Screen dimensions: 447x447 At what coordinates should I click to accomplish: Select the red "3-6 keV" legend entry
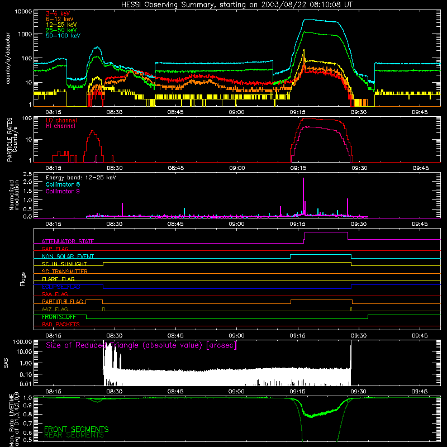point(58,13)
